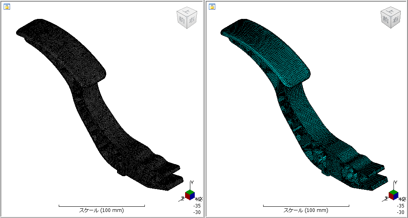Image resolution: width=408 pixels, height=218 pixels.
Task: Click rotation value -35 in left viewport
Action: pos(197,206)
